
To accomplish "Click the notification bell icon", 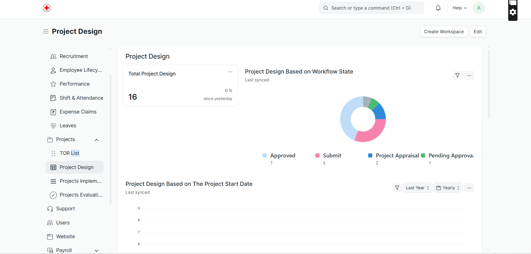I will 438,8.
